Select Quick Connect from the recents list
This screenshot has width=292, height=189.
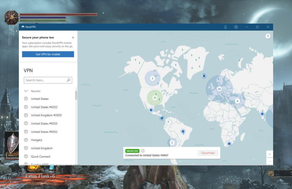[40, 156]
